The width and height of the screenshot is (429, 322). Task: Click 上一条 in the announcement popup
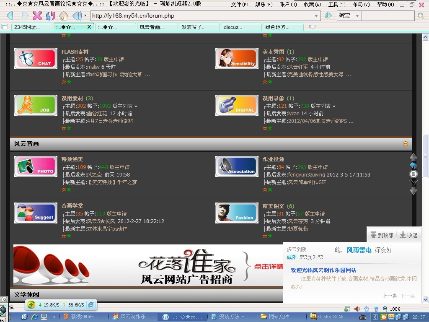point(390,296)
